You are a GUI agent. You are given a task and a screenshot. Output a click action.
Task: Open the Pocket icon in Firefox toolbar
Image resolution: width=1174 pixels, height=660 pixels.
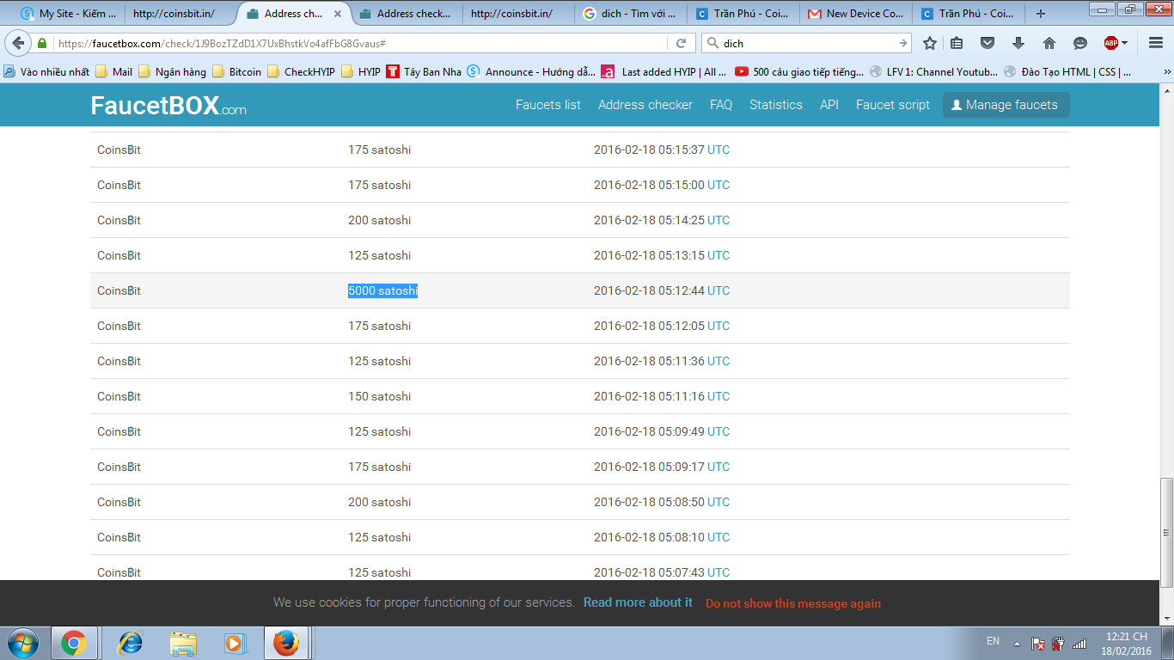[x=988, y=43]
